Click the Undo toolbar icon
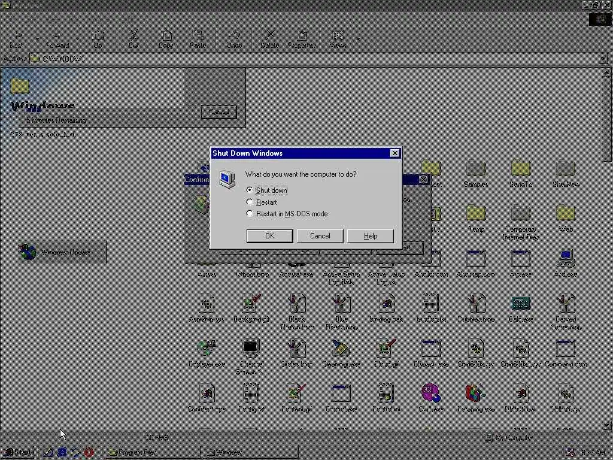This screenshot has height=460, width=613. click(x=234, y=40)
